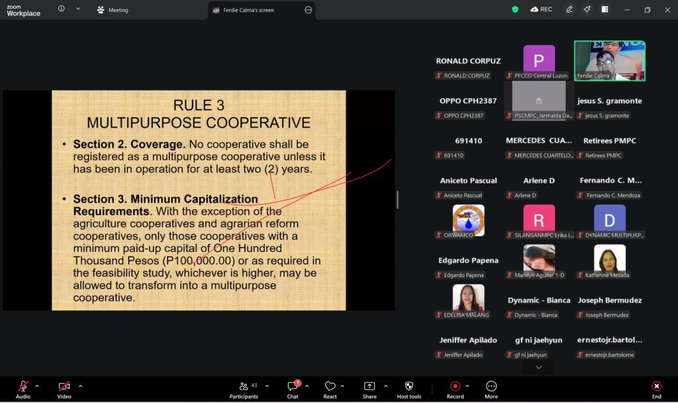
Task: Select Ferdie Calma's video thumbnail
Action: click(x=609, y=60)
